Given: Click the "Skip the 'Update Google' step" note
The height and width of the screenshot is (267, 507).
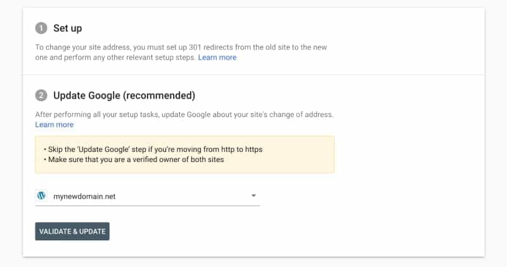Looking at the screenshot, I should 153,149.
